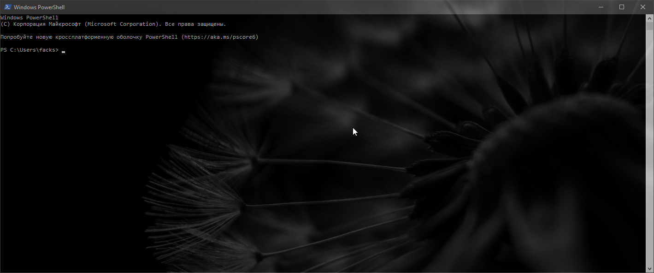Minimize the PowerShell window

(x=601, y=7)
